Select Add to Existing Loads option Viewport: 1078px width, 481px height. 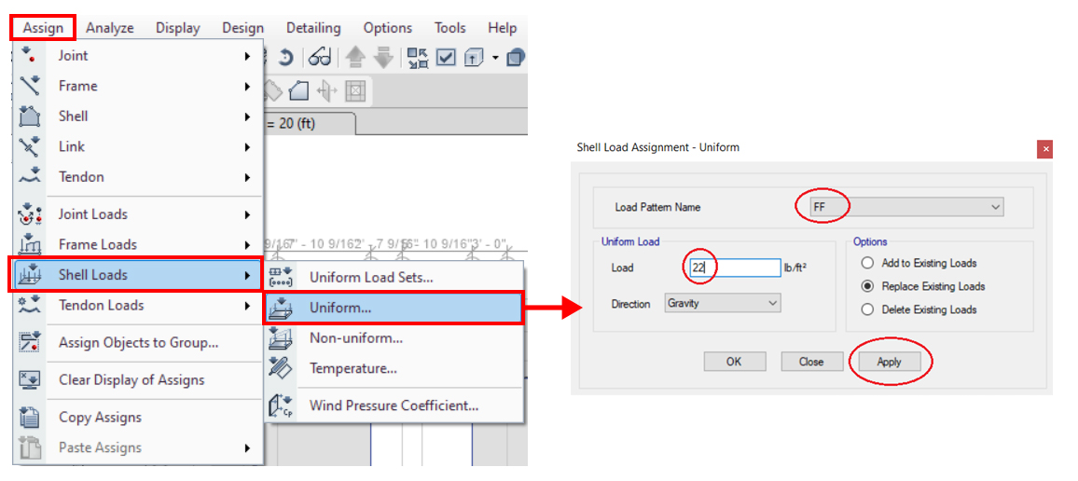coord(921,263)
